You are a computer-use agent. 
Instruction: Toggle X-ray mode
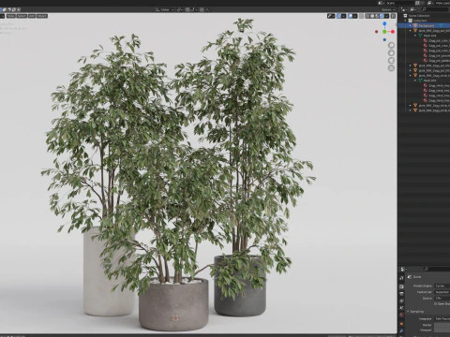tap(362, 16)
